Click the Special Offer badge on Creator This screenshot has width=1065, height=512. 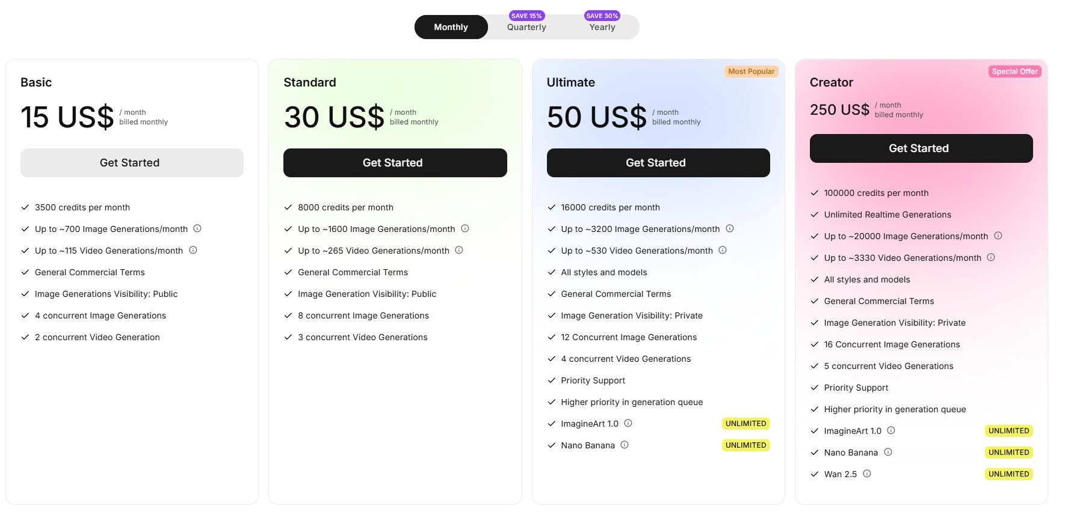[x=1014, y=72]
